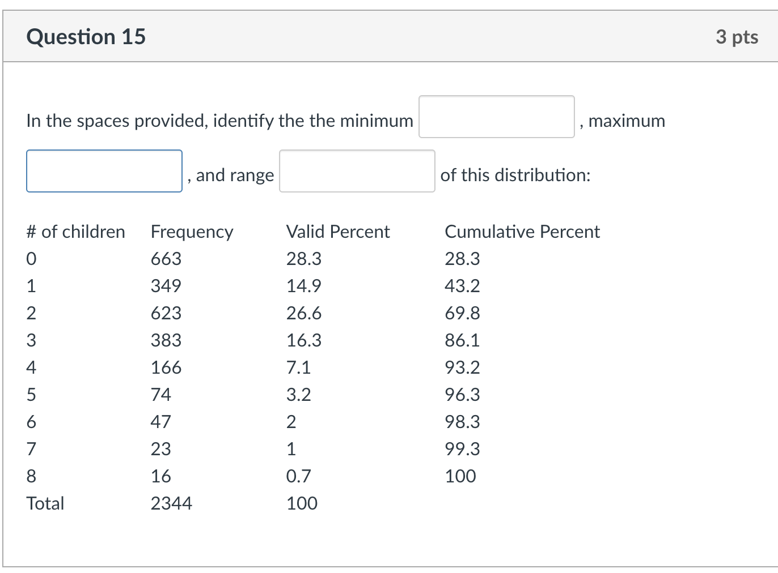This screenshot has width=778, height=573.
Task: Click the phrase of this distribution
Action: coord(516,175)
